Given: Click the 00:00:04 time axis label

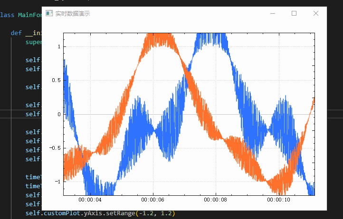Looking at the screenshot, I should click(x=90, y=200).
